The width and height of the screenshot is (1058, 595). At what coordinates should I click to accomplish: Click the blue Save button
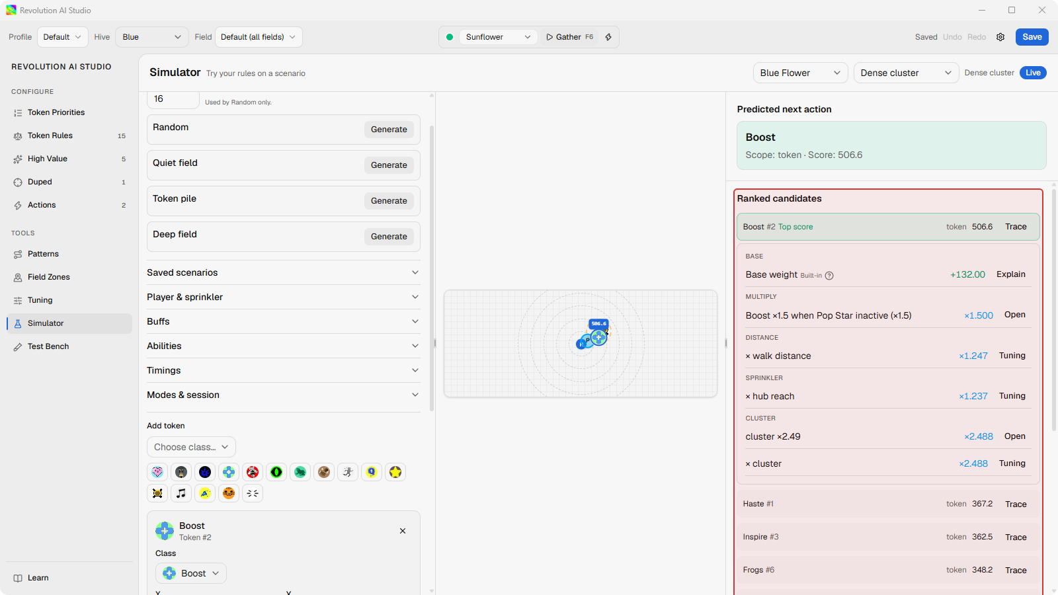[1032, 37]
